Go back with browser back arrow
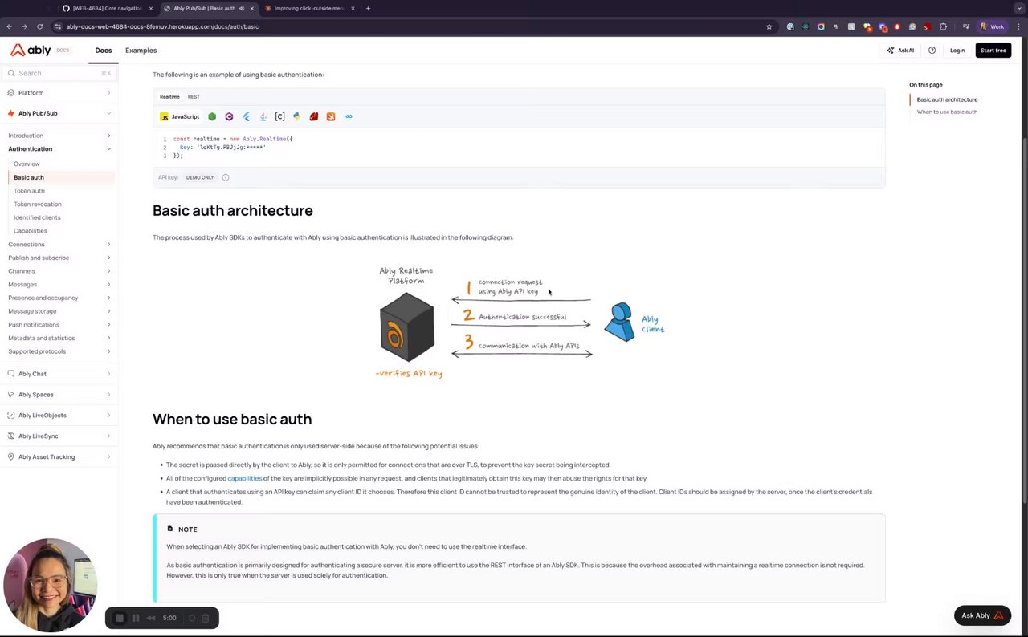Screen dimensions: 1028x637 9,26
